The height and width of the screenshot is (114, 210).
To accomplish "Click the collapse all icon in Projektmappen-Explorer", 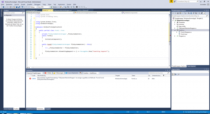I will coord(193,13).
